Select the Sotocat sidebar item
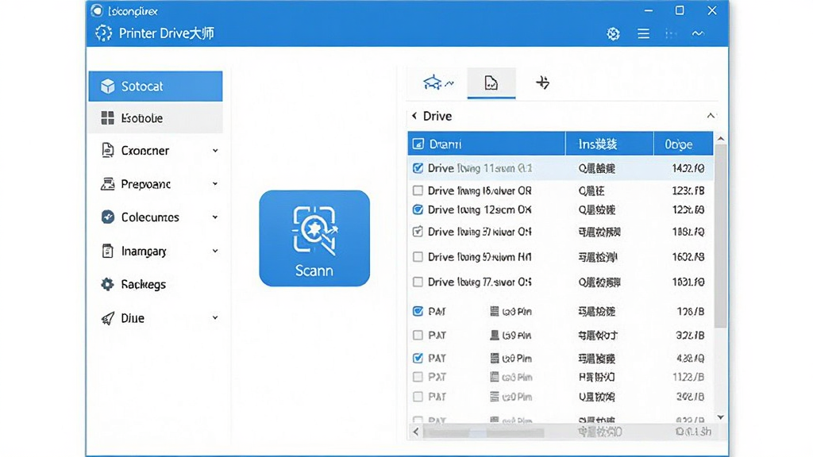The image size is (813, 457). tap(156, 86)
